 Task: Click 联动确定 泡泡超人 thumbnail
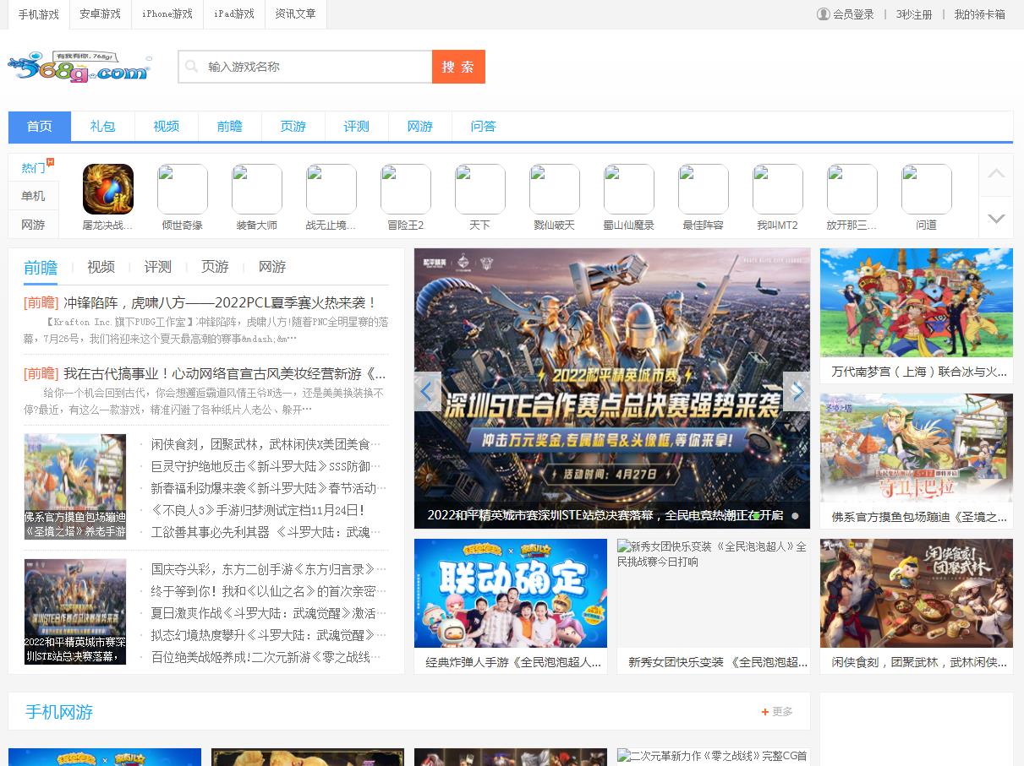[x=511, y=594]
